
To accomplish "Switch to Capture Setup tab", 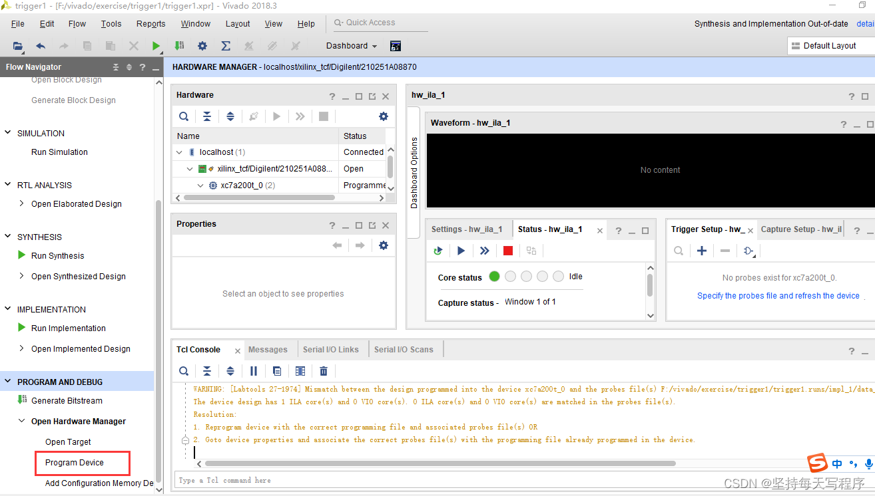I will [x=802, y=229].
